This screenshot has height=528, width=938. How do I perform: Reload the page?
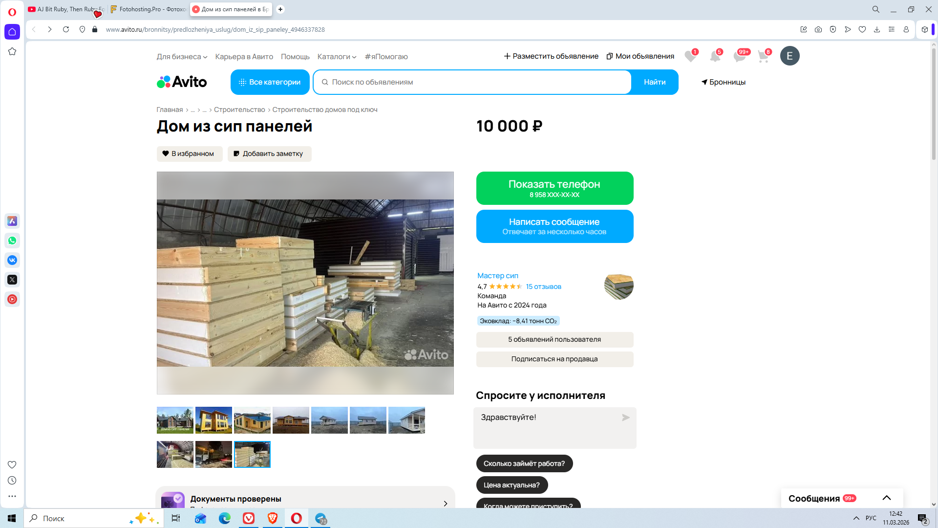coord(66,29)
